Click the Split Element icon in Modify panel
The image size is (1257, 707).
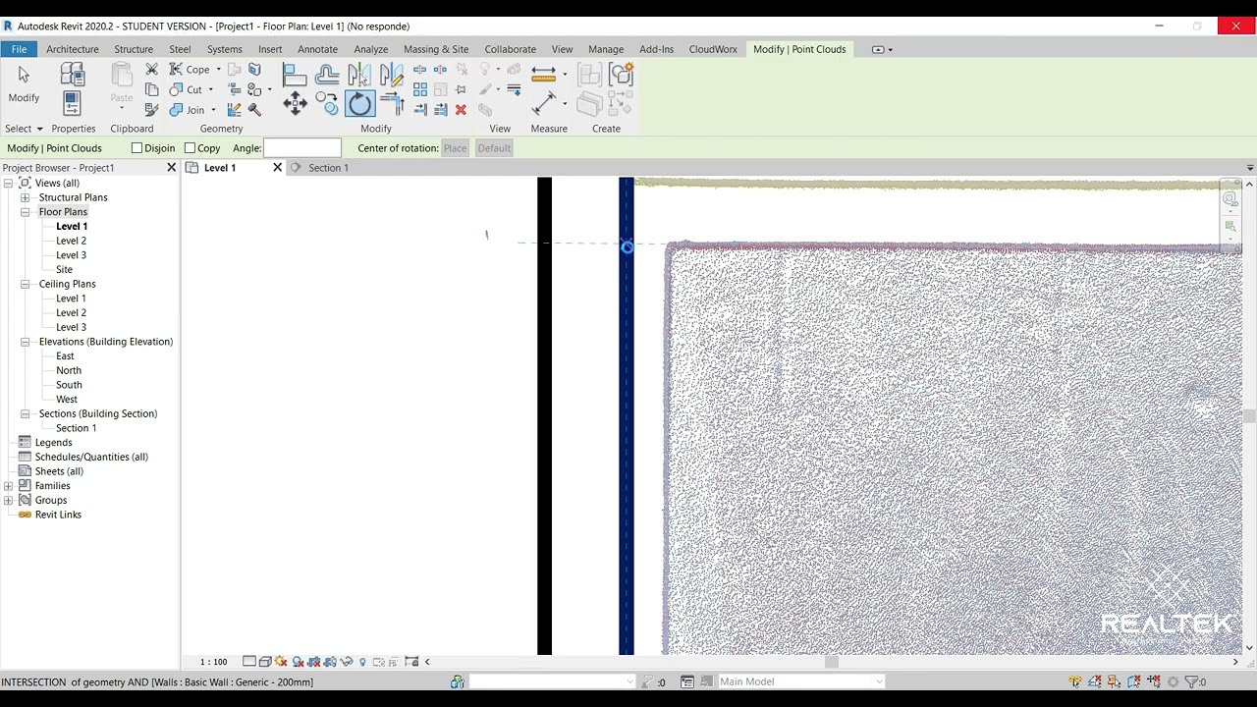[419, 69]
